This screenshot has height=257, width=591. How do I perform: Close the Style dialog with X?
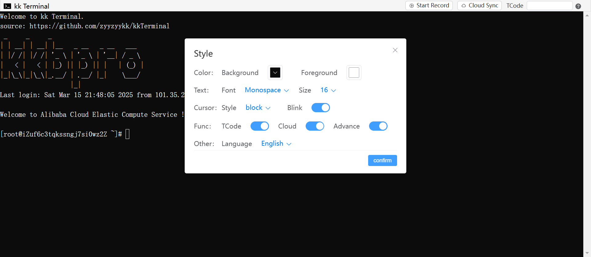(395, 50)
